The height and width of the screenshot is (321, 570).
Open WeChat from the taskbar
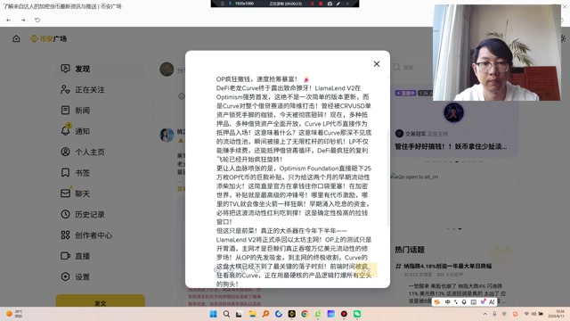(x=357, y=314)
